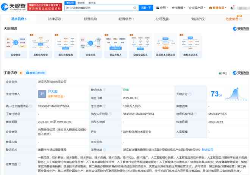Click the 成立日期 value 2024-08-19
Screen dimensions: 250x175
click(x=130, y=98)
